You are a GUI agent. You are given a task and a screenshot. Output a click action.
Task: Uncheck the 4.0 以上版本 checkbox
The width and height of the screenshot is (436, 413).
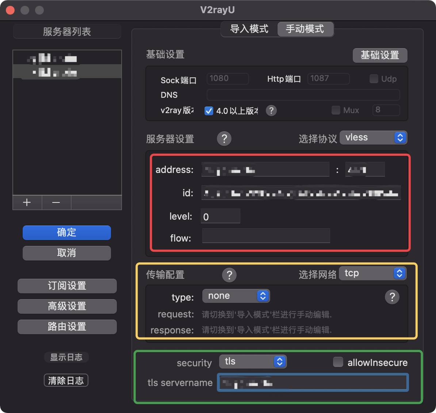pyautogui.click(x=209, y=111)
